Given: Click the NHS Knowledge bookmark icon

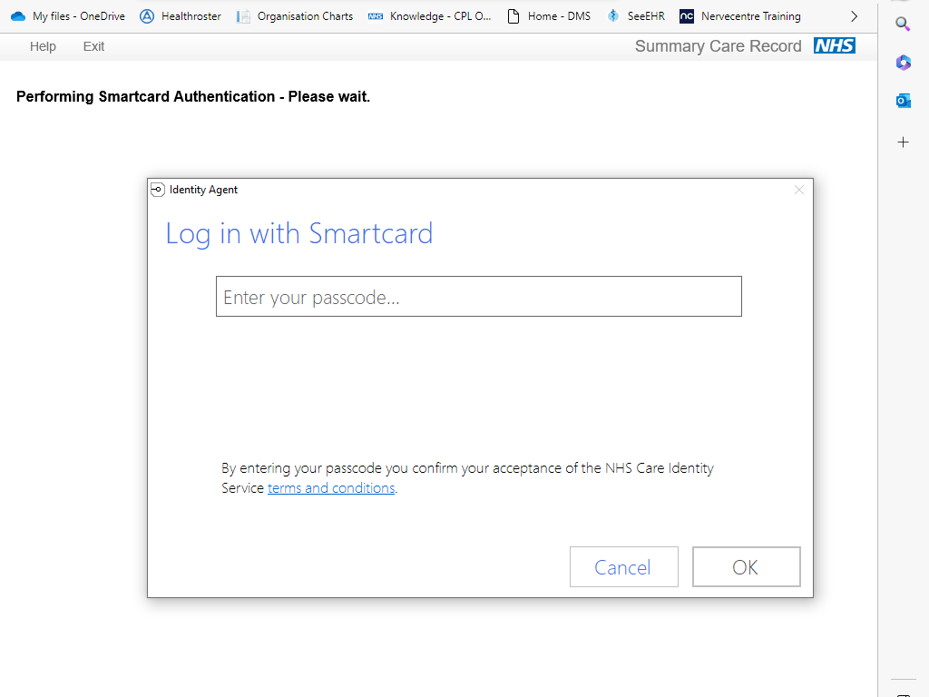Looking at the screenshot, I should [375, 16].
